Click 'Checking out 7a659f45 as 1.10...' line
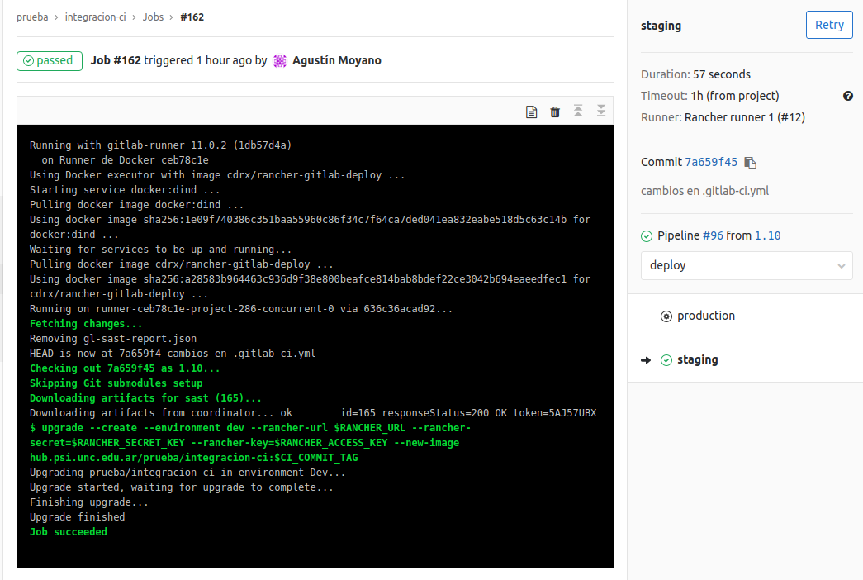Image resolution: width=863 pixels, height=580 pixels. click(x=125, y=368)
